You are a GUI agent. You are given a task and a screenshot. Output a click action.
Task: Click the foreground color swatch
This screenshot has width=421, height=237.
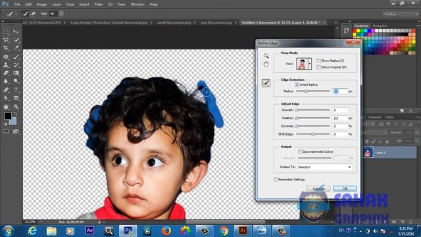click(8, 116)
